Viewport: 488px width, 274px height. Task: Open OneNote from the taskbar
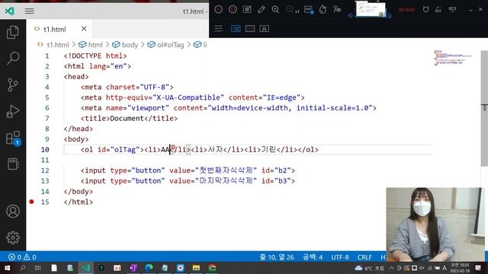(x=133, y=268)
